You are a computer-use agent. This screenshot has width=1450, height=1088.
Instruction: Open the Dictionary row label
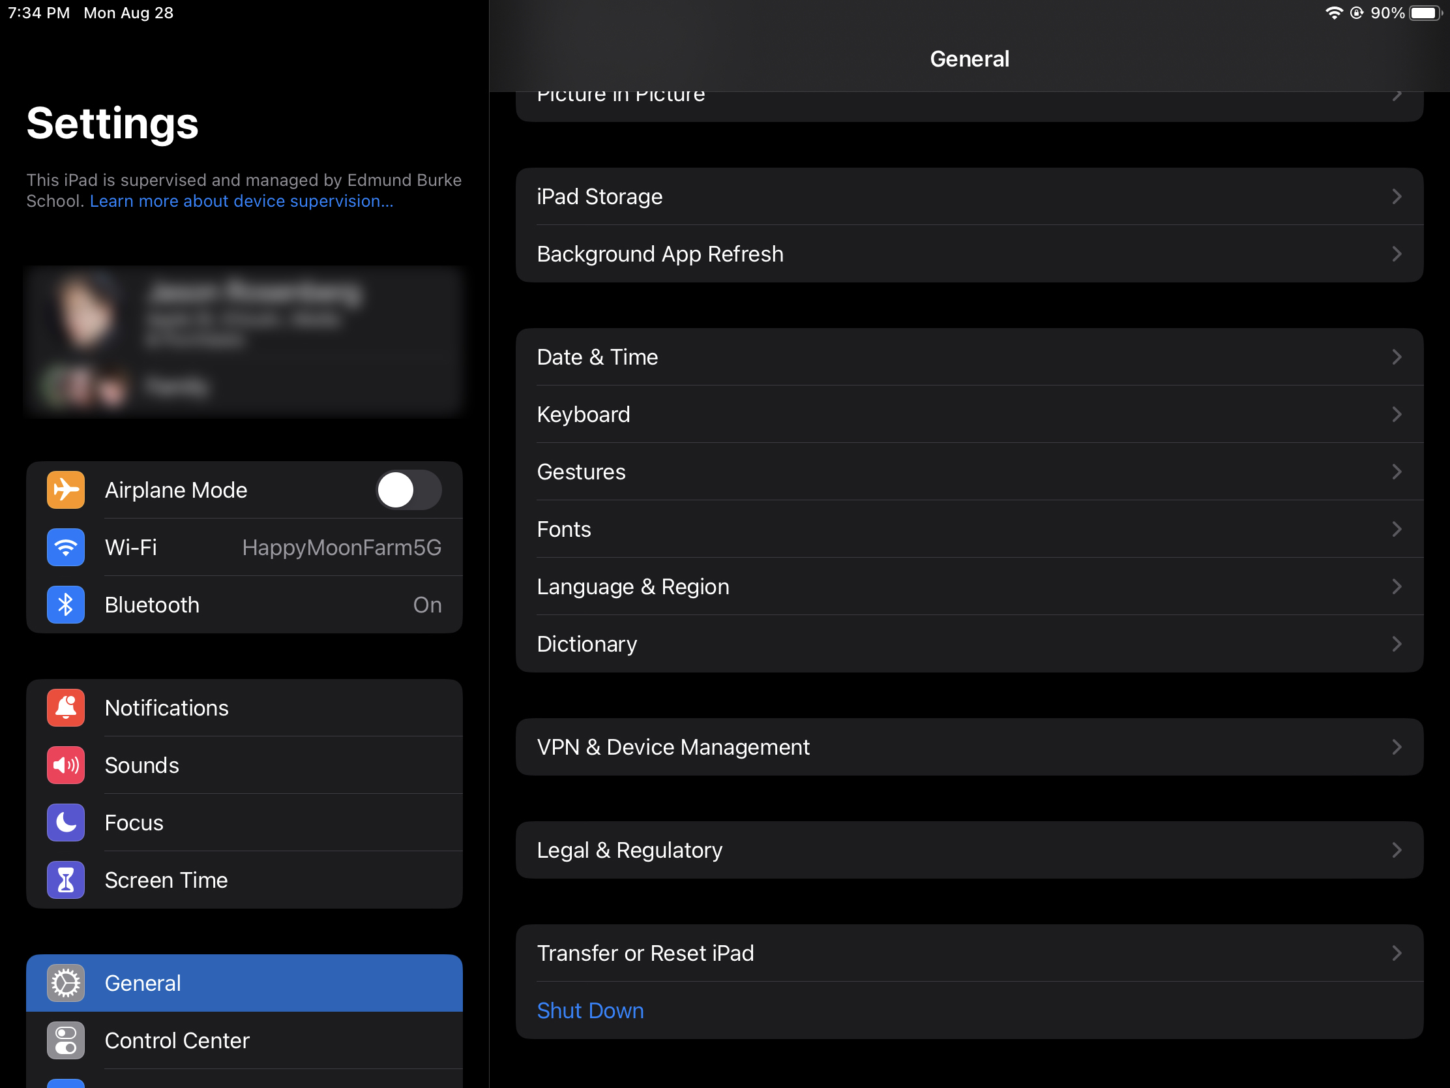pos(587,644)
